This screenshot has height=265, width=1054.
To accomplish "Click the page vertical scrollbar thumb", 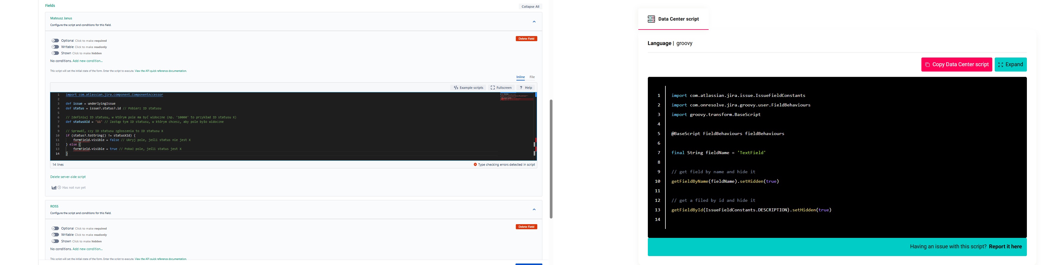I will tap(551, 159).
